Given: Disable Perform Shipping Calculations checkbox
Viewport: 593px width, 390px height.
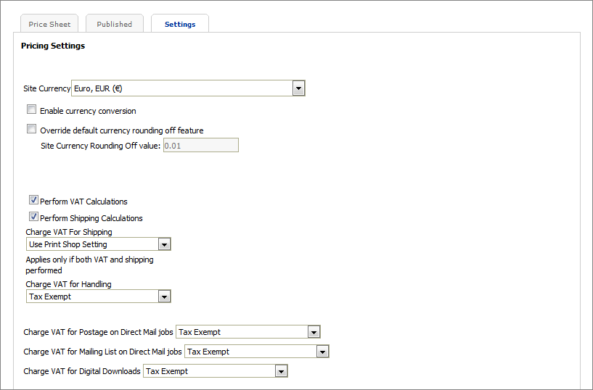Looking at the screenshot, I should click(x=33, y=217).
